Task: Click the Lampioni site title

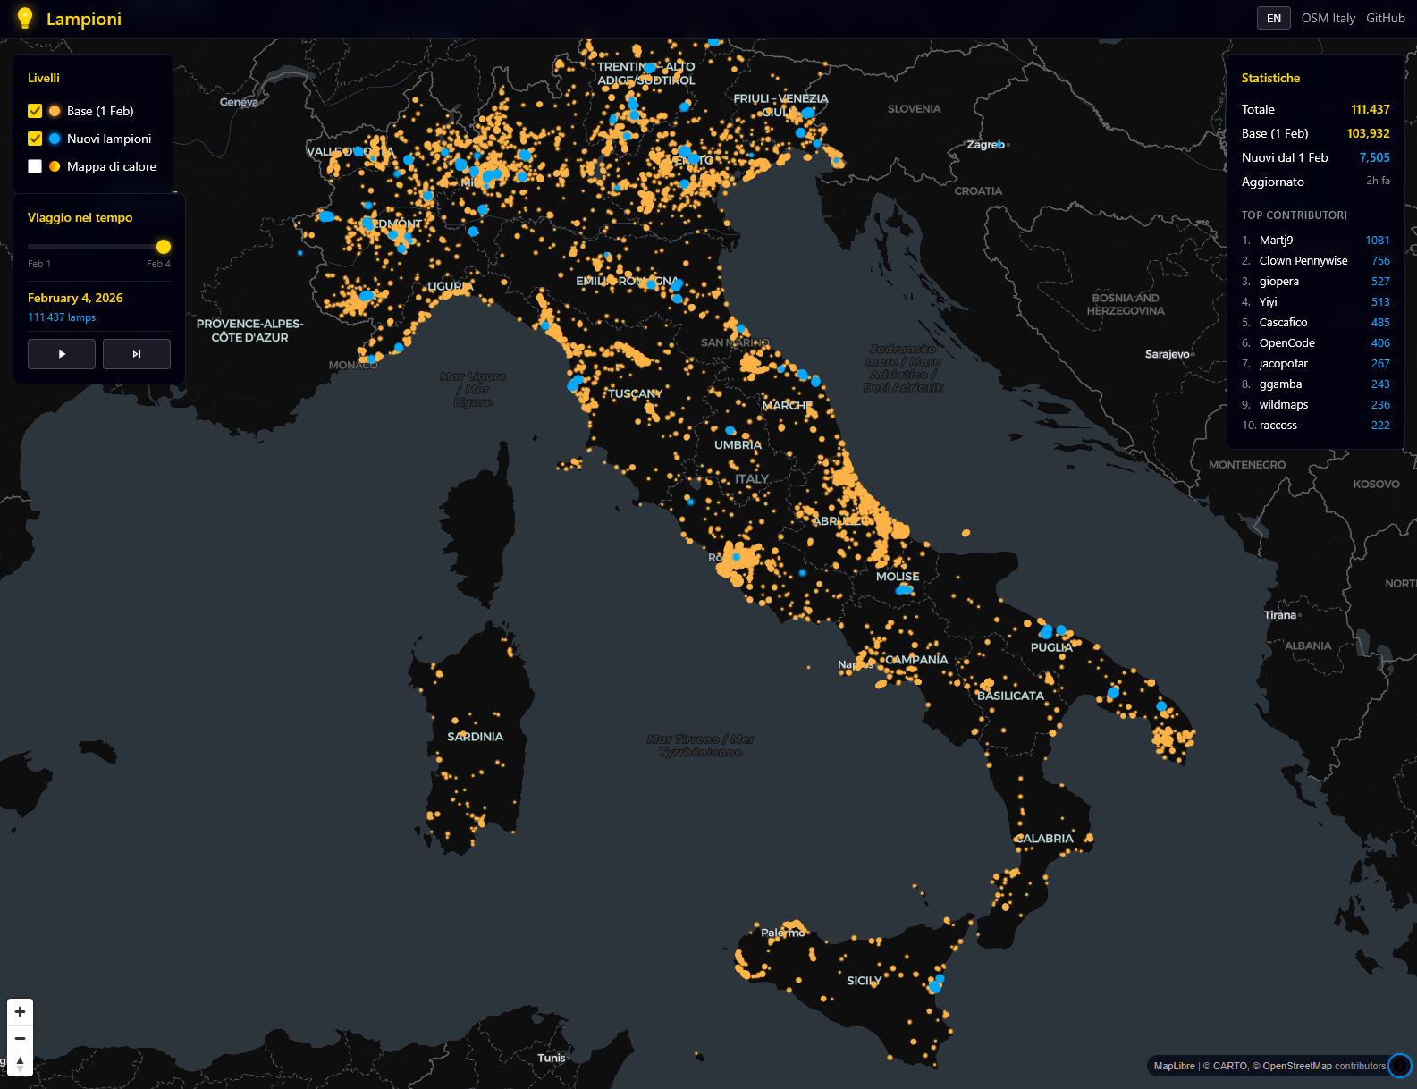Action: pos(83,19)
